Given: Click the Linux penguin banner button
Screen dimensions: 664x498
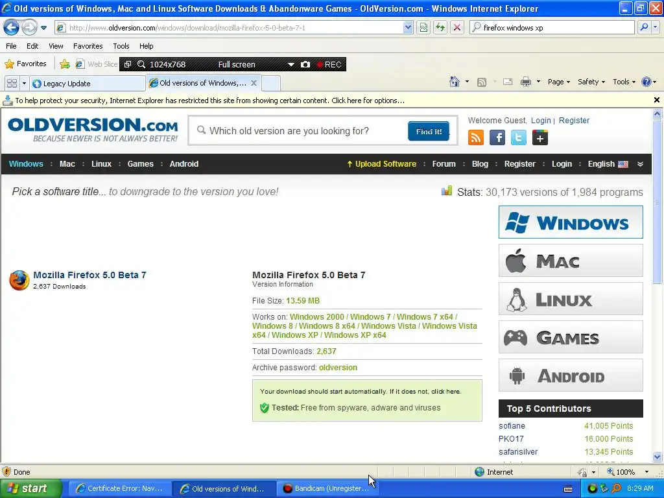Looking at the screenshot, I should click(571, 299).
